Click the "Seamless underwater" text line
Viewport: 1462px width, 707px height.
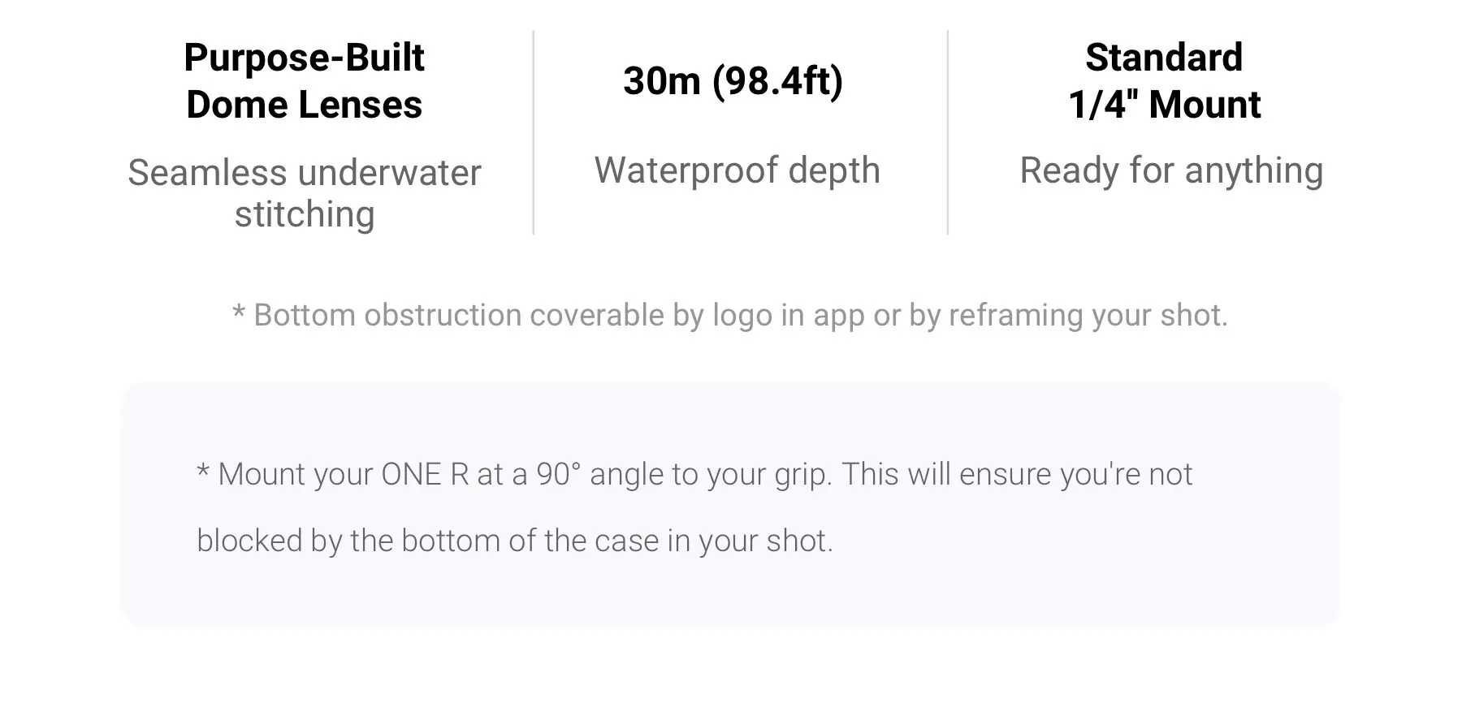304,173
